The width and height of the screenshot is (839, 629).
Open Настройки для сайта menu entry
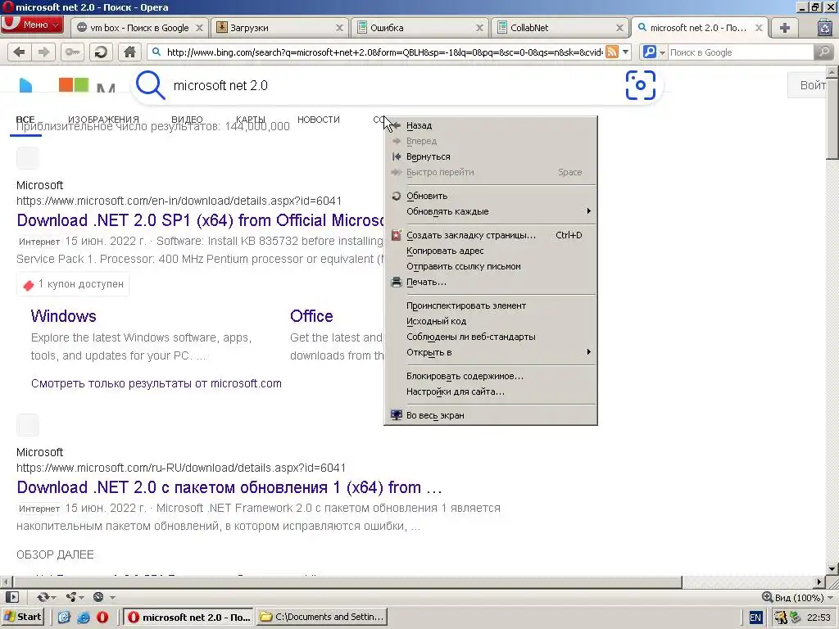coord(490,391)
